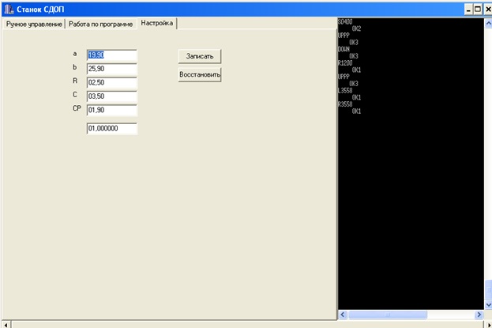Click the Восстановить button
The height and width of the screenshot is (328, 492).
(x=200, y=75)
